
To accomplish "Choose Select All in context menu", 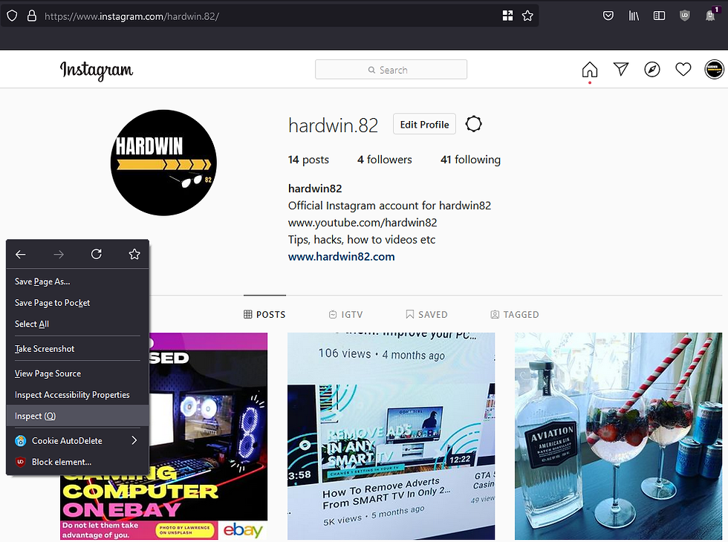I will click(x=77, y=324).
